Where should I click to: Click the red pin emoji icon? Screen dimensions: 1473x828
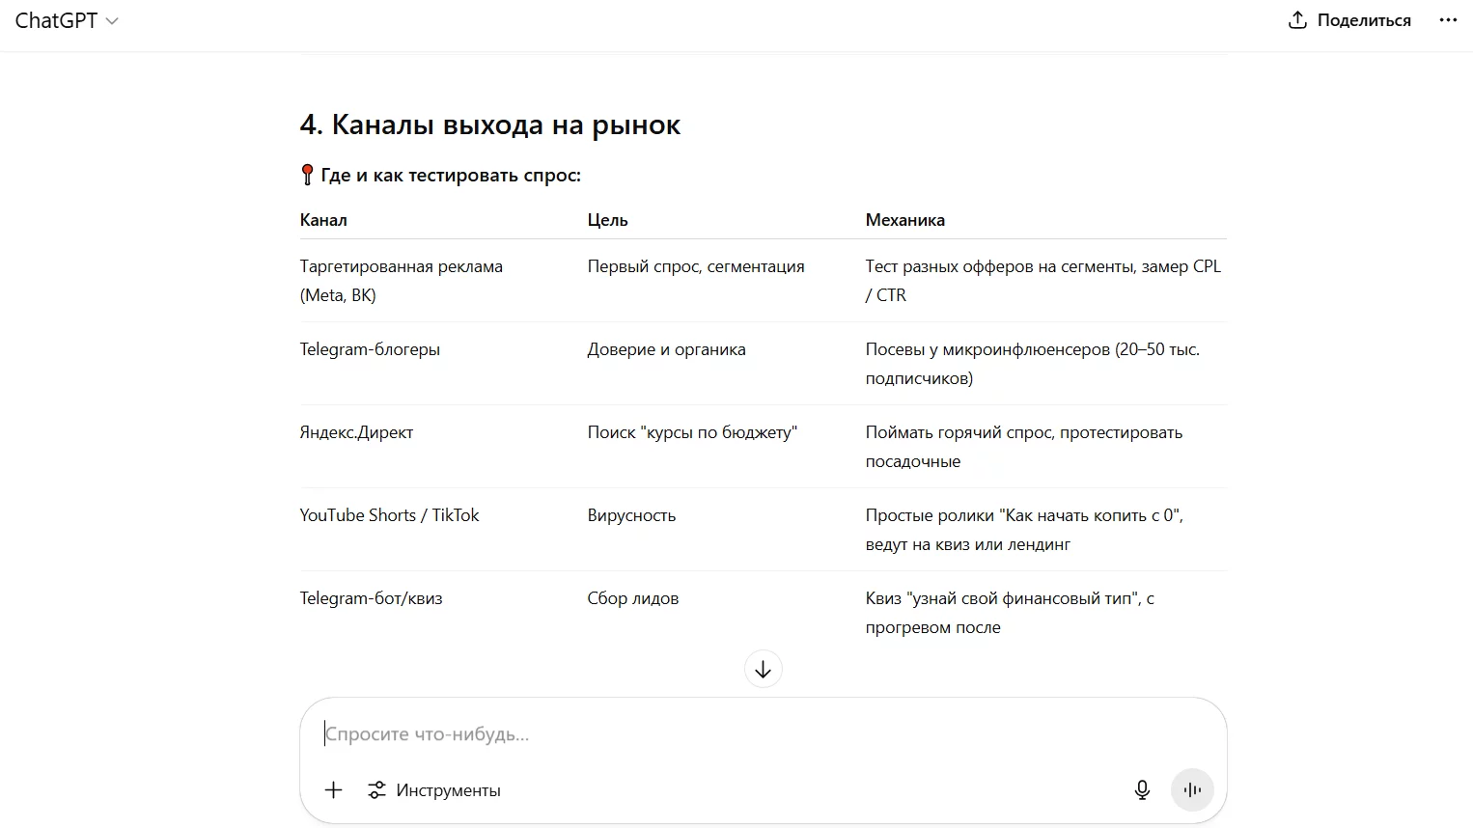307,175
